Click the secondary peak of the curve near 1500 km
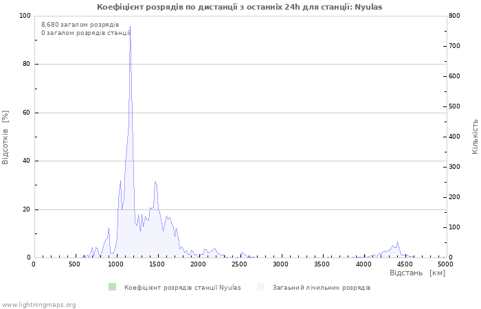 point(155,182)
